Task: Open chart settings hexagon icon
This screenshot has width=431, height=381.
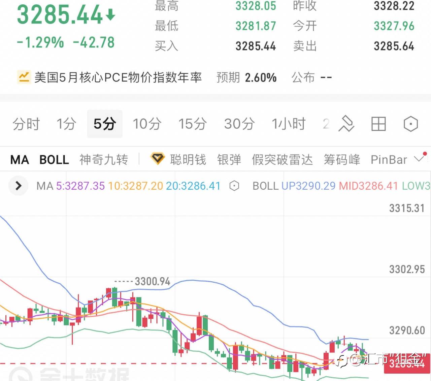Action: tap(411, 124)
